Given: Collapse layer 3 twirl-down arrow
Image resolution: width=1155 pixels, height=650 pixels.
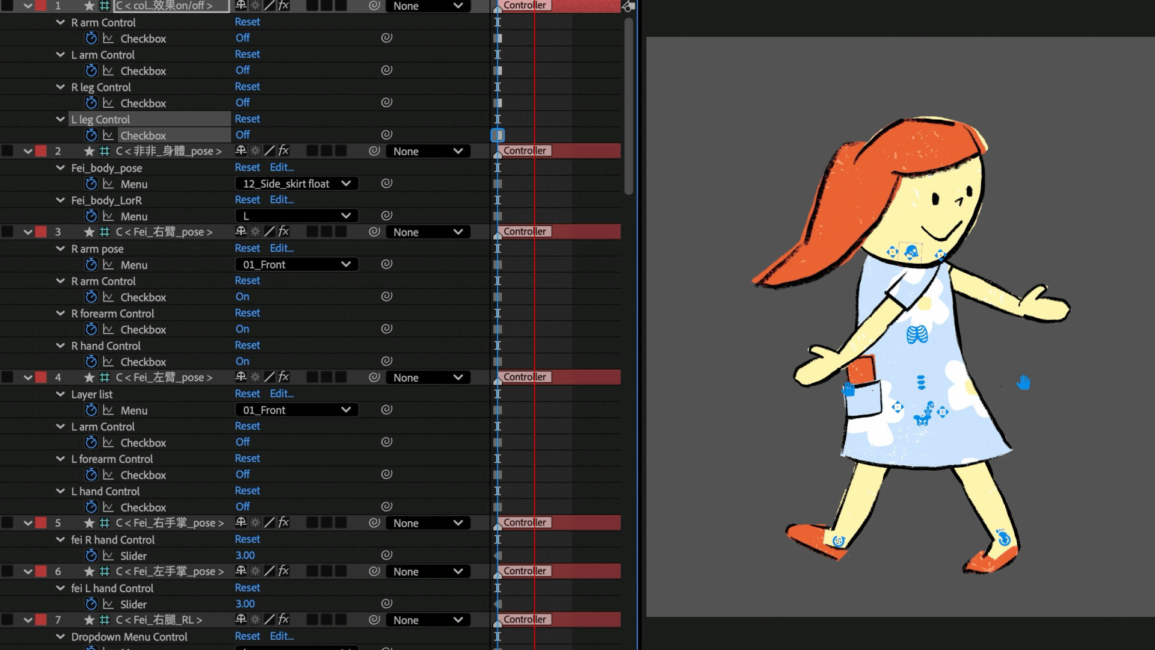Looking at the screenshot, I should coord(28,232).
